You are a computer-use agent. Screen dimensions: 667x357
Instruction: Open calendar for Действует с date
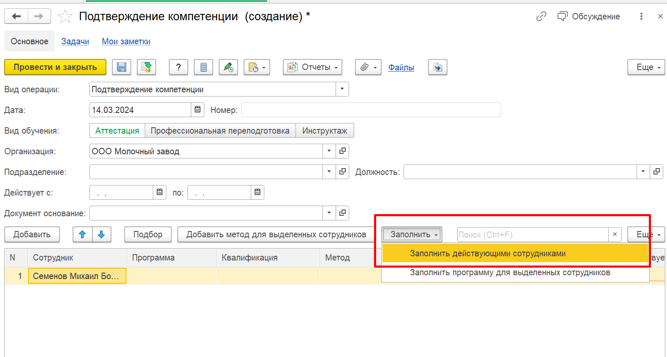160,193
